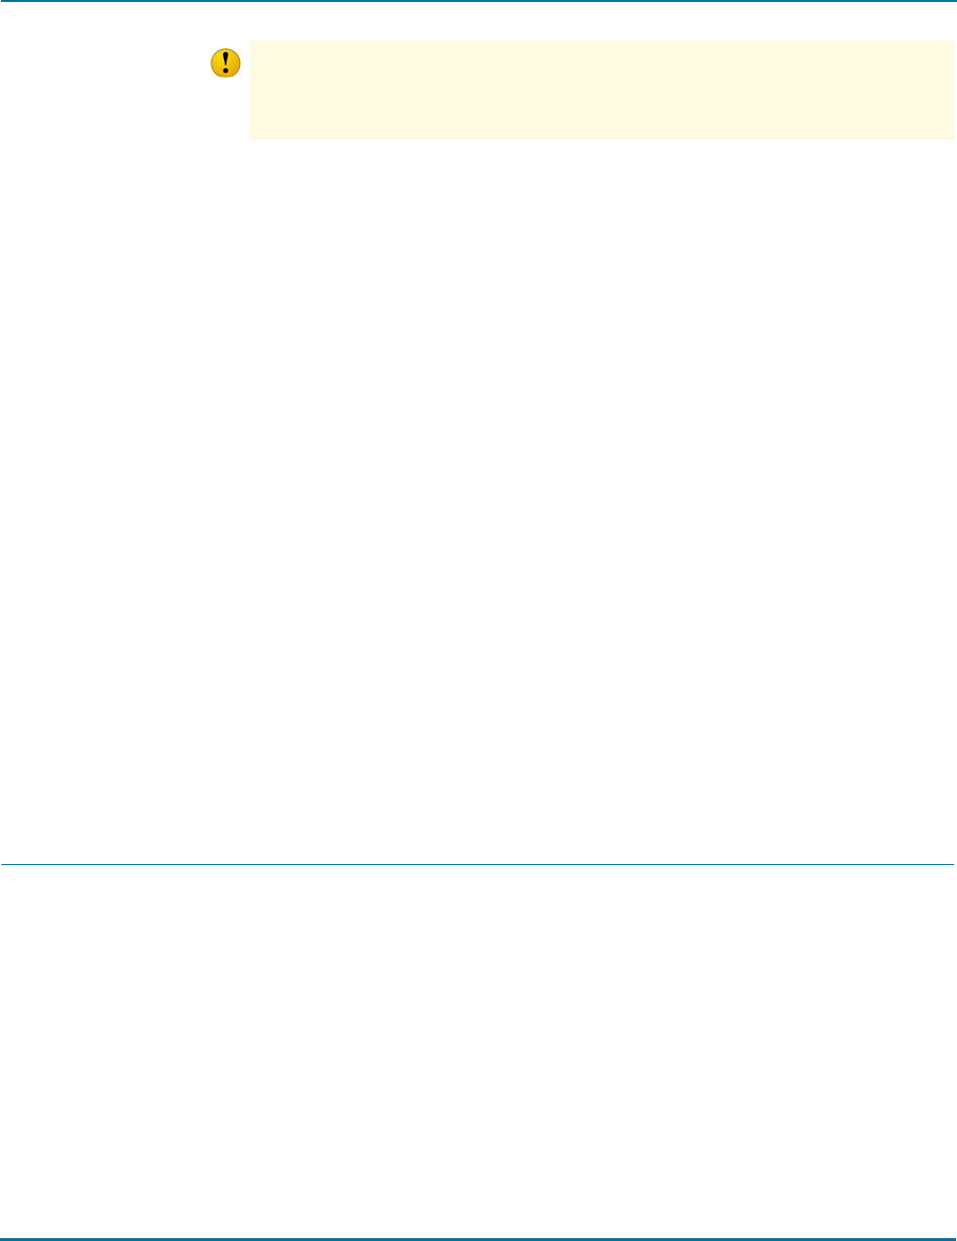957x1241 pixels.
Task: Click the thin gray horizontal divider line
Action: pos(477,864)
